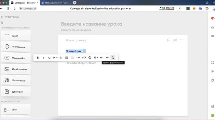Image resolution: width=215 pixels, height=120 pixels.
Task: Open the quote style dropdown
Action: pos(84,58)
